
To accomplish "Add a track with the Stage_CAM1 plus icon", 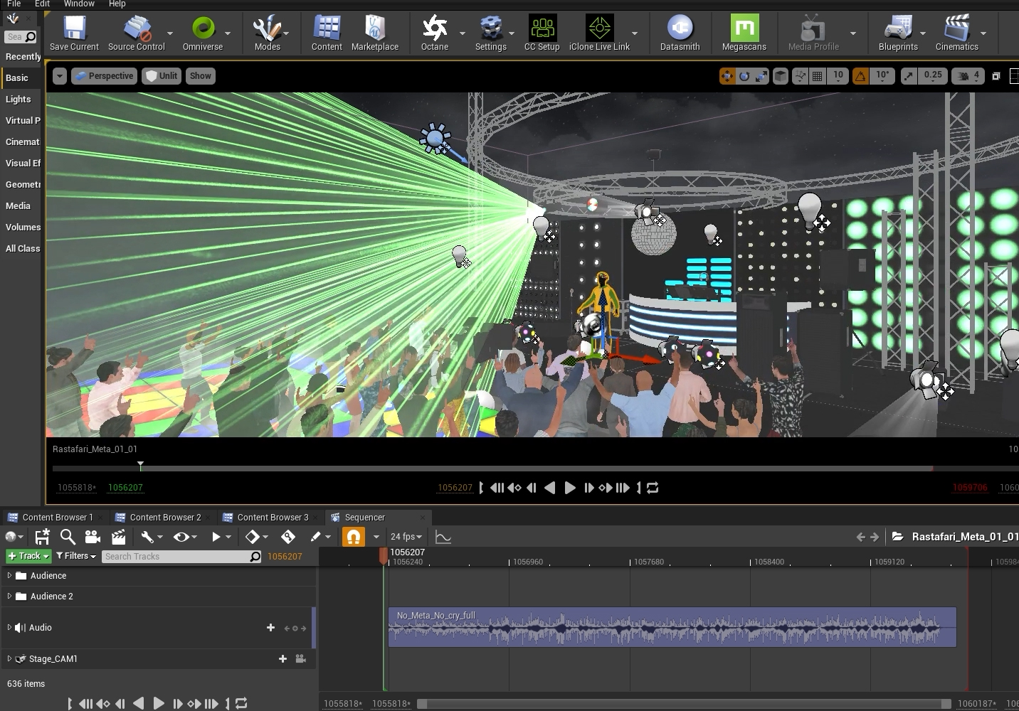I will 283,658.
